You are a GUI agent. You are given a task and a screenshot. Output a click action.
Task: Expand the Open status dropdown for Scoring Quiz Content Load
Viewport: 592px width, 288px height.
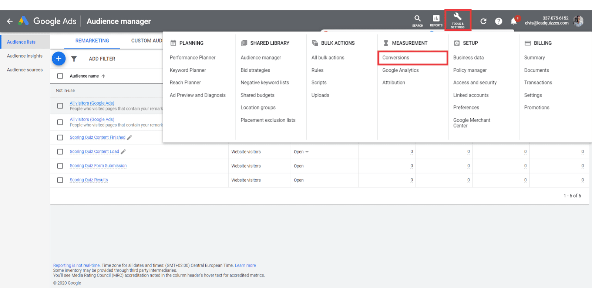coord(307,152)
